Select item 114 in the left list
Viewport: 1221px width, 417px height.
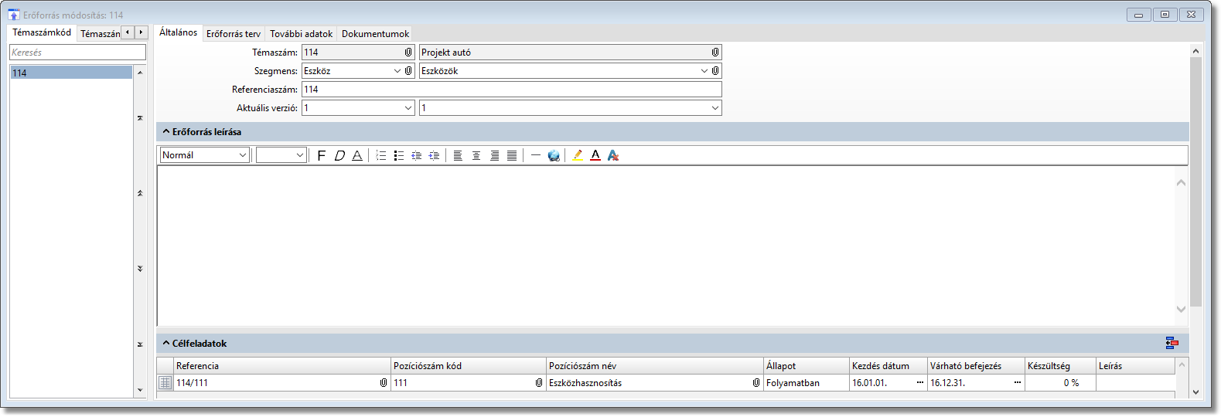pyautogui.click(x=71, y=73)
